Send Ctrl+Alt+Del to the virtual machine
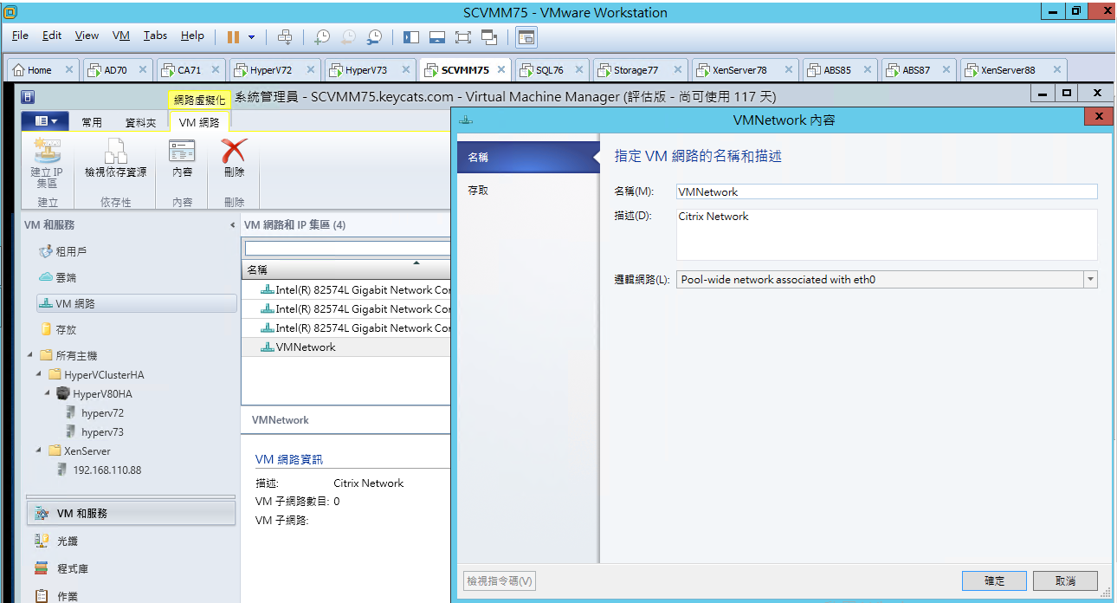 coord(285,36)
